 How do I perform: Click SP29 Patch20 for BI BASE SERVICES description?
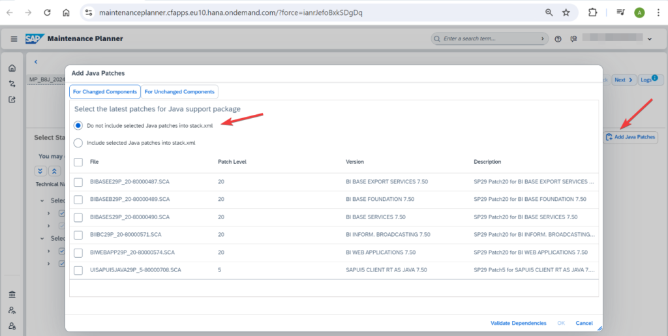click(526, 217)
